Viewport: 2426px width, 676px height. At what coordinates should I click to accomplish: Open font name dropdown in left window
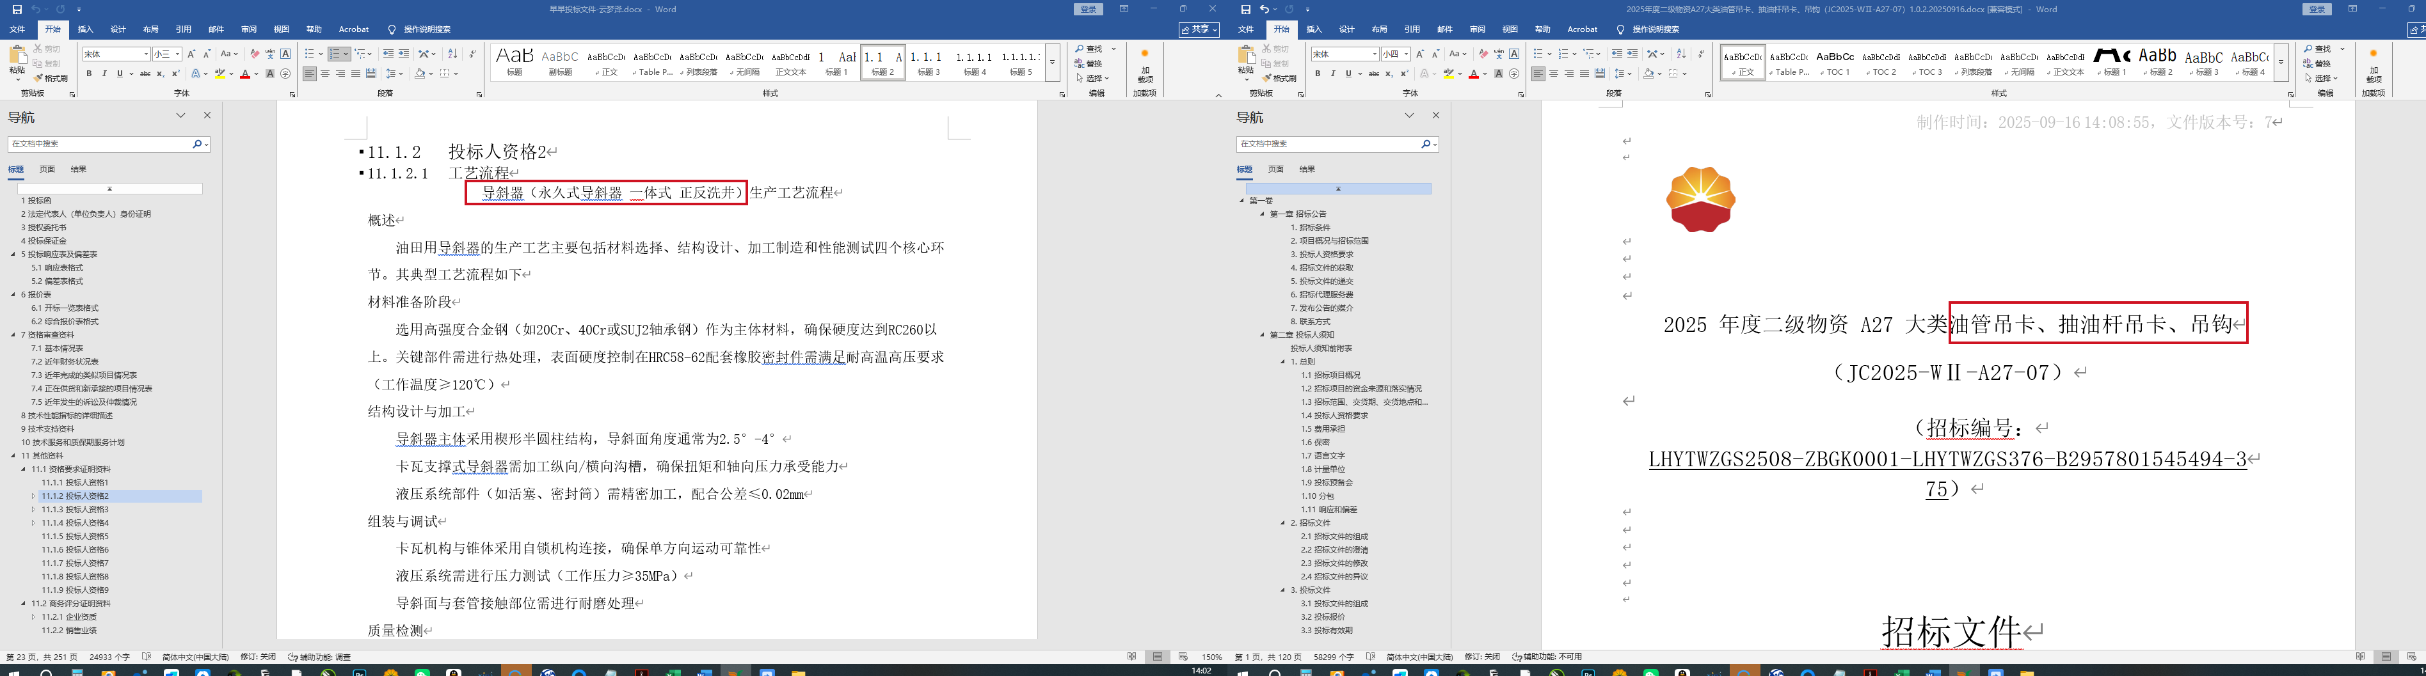146,54
